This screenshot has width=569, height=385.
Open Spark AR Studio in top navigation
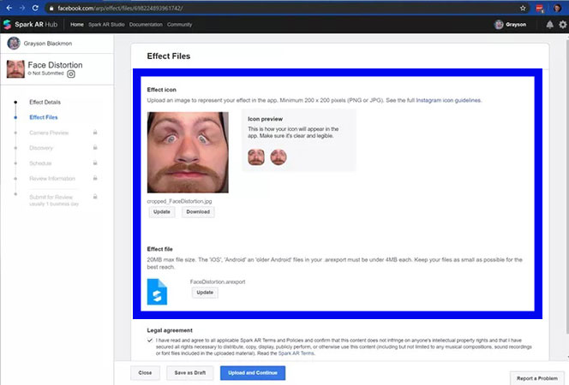(106, 24)
